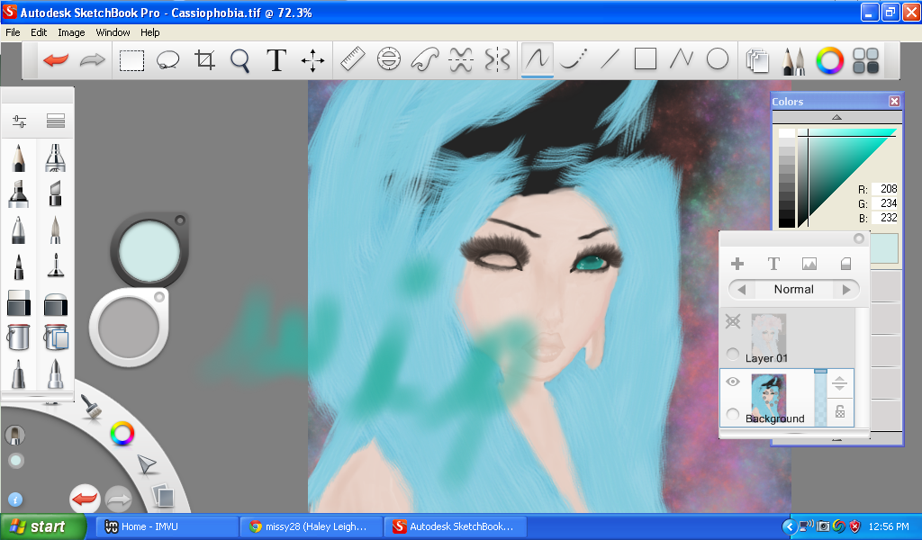Viewport: 922px width, 540px height.
Task: Pick a gray from the grayscale strip
Action: click(x=787, y=177)
